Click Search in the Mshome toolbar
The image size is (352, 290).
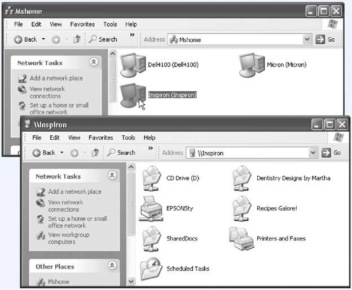click(103, 39)
